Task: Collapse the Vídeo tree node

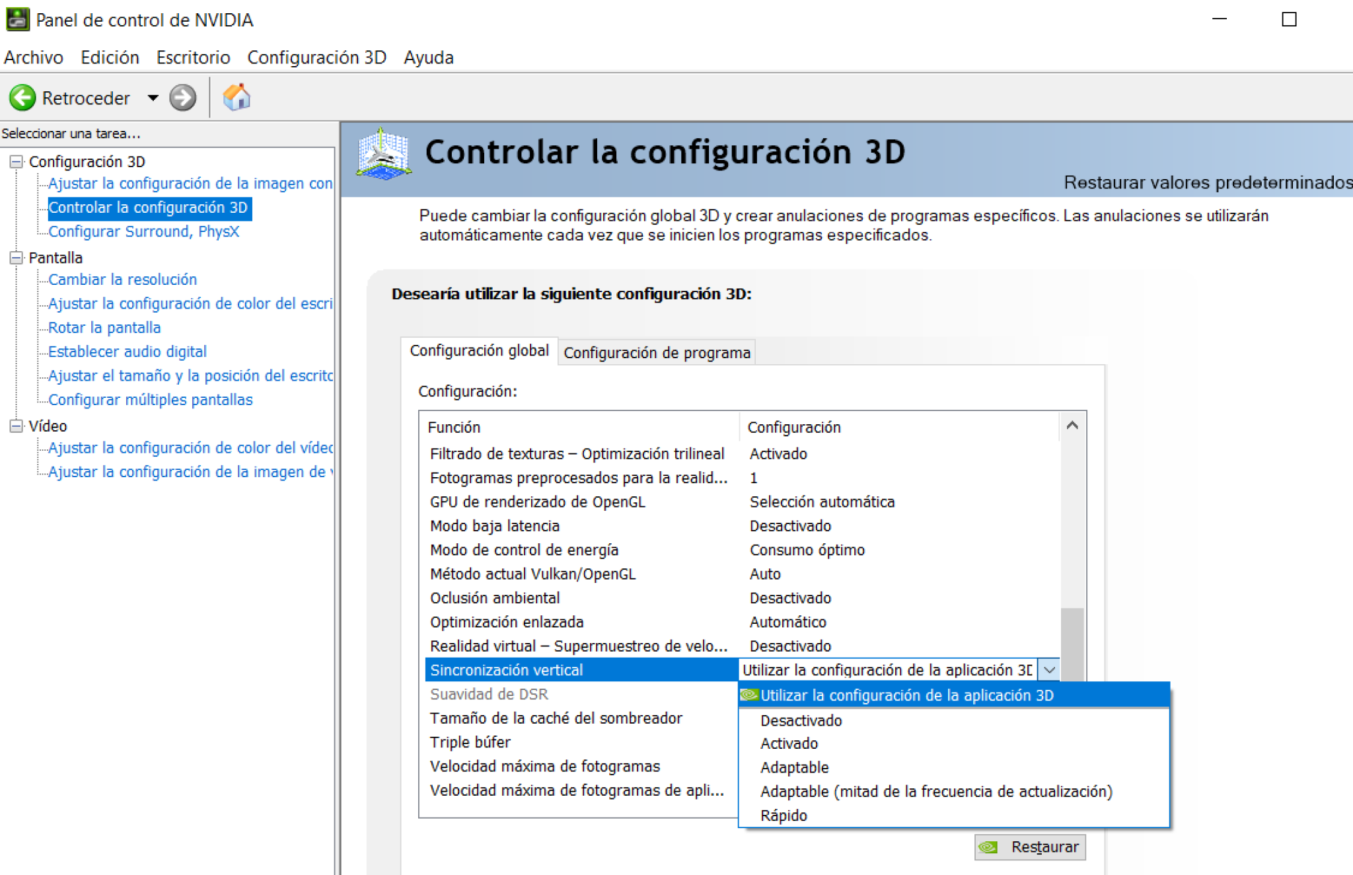Action: point(17,426)
